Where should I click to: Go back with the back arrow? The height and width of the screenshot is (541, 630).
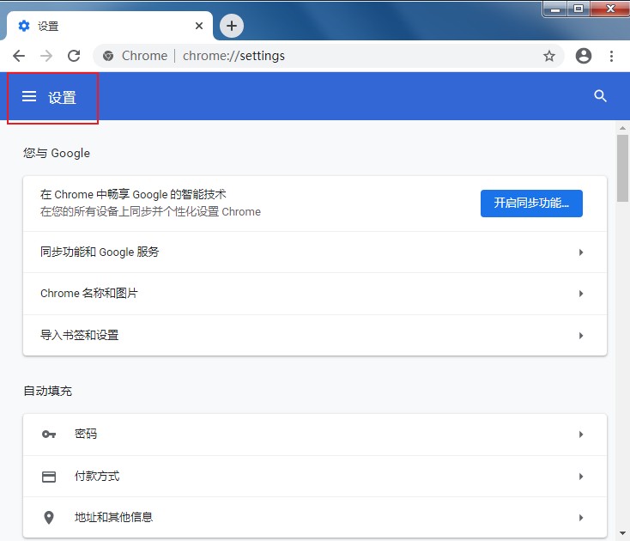click(x=19, y=56)
